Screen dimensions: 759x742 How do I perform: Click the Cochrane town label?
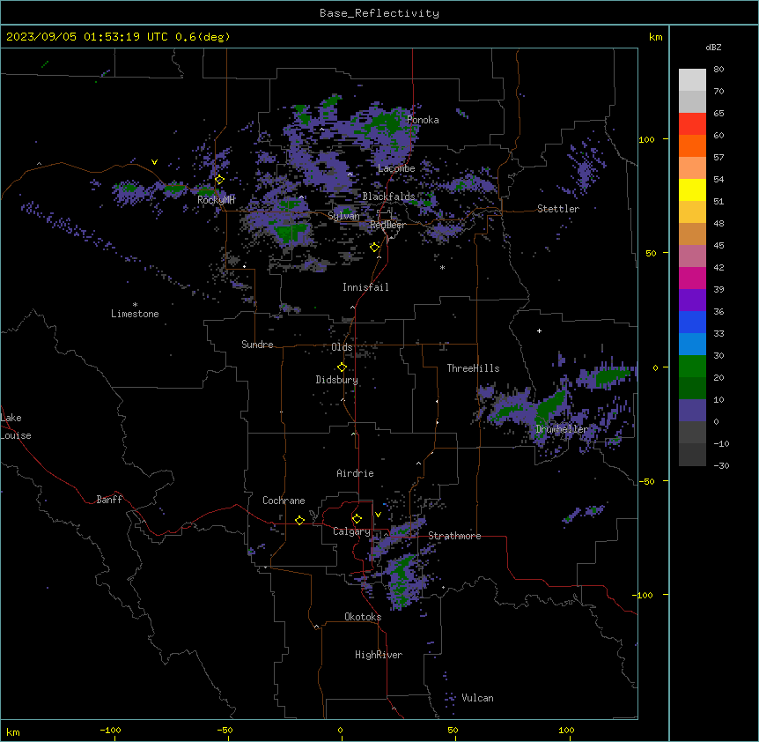pos(284,501)
